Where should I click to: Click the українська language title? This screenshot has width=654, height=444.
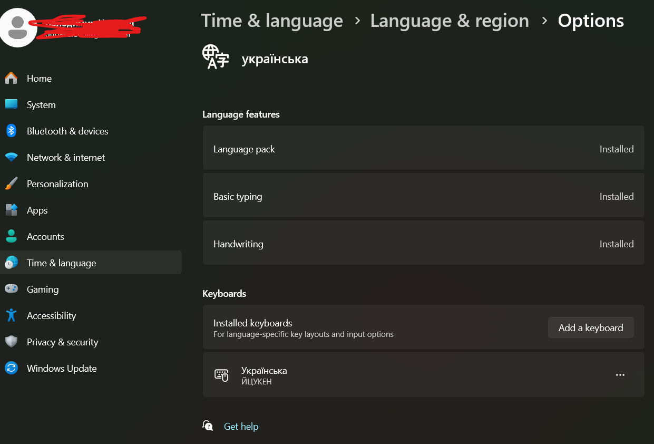[275, 59]
